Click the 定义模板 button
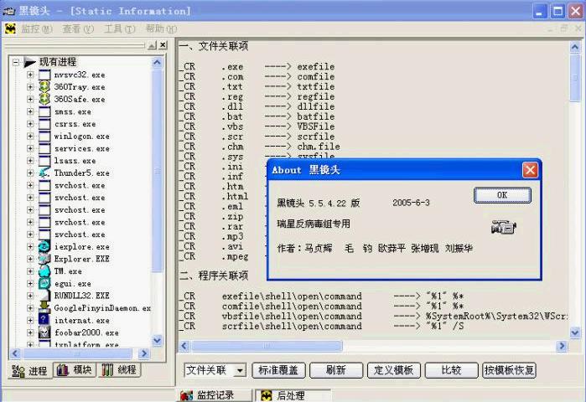The height and width of the screenshot is (402, 586). [x=393, y=370]
